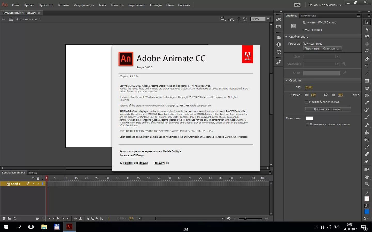
Task: Open the Info panel icon
Action: [x=278, y=45]
